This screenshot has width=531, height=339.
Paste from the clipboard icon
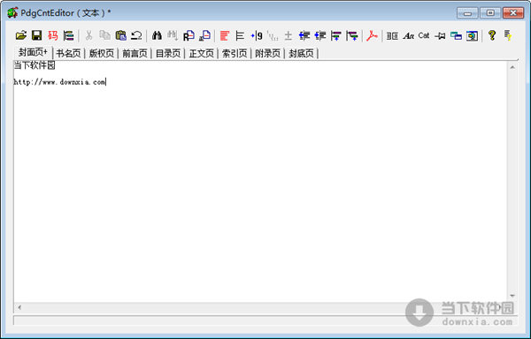point(120,35)
